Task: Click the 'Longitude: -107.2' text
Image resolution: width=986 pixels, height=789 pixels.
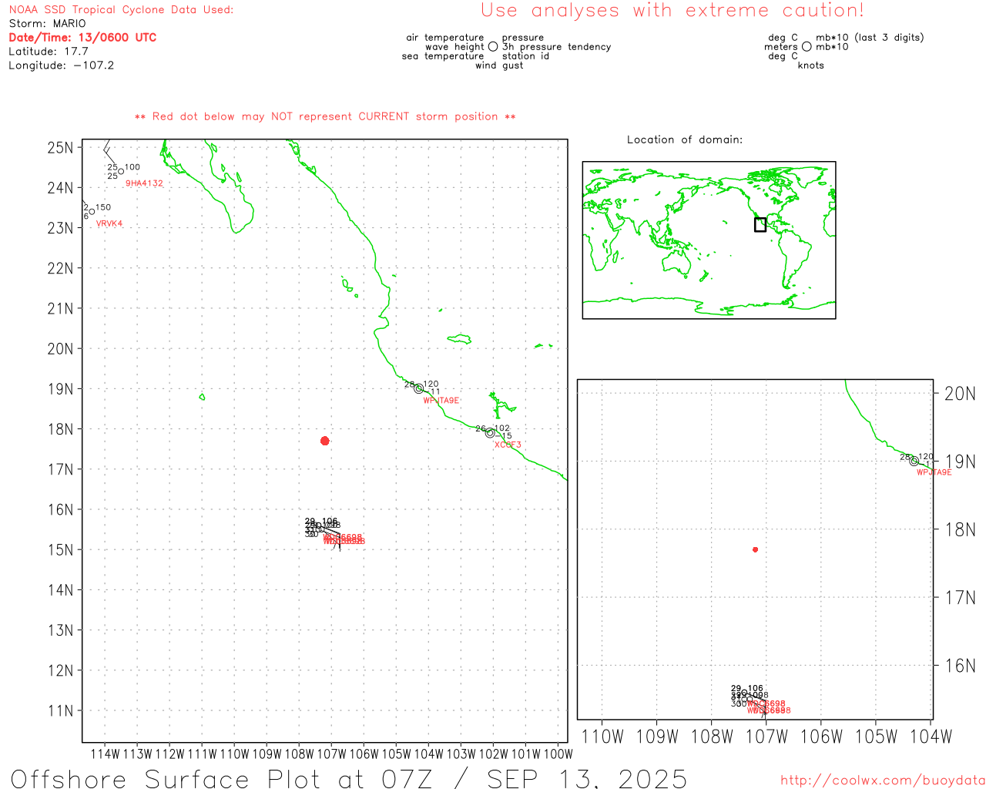Action: (62, 65)
